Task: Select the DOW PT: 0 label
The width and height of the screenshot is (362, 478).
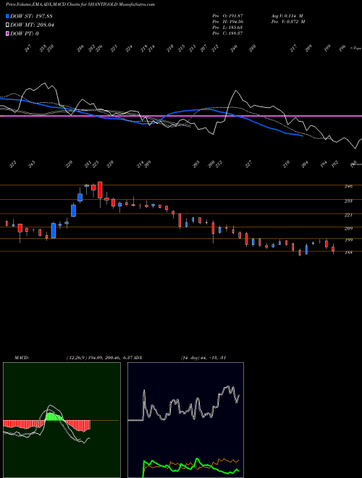Action: (25, 33)
